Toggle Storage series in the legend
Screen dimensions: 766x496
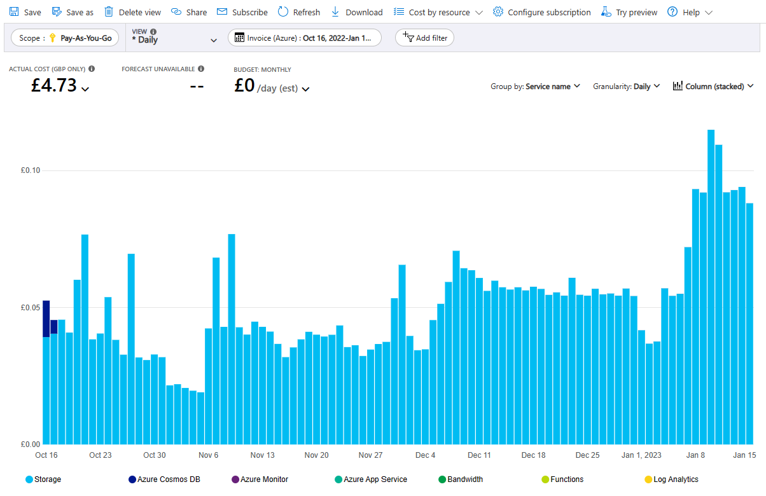pyautogui.click(x=43, y=479)
